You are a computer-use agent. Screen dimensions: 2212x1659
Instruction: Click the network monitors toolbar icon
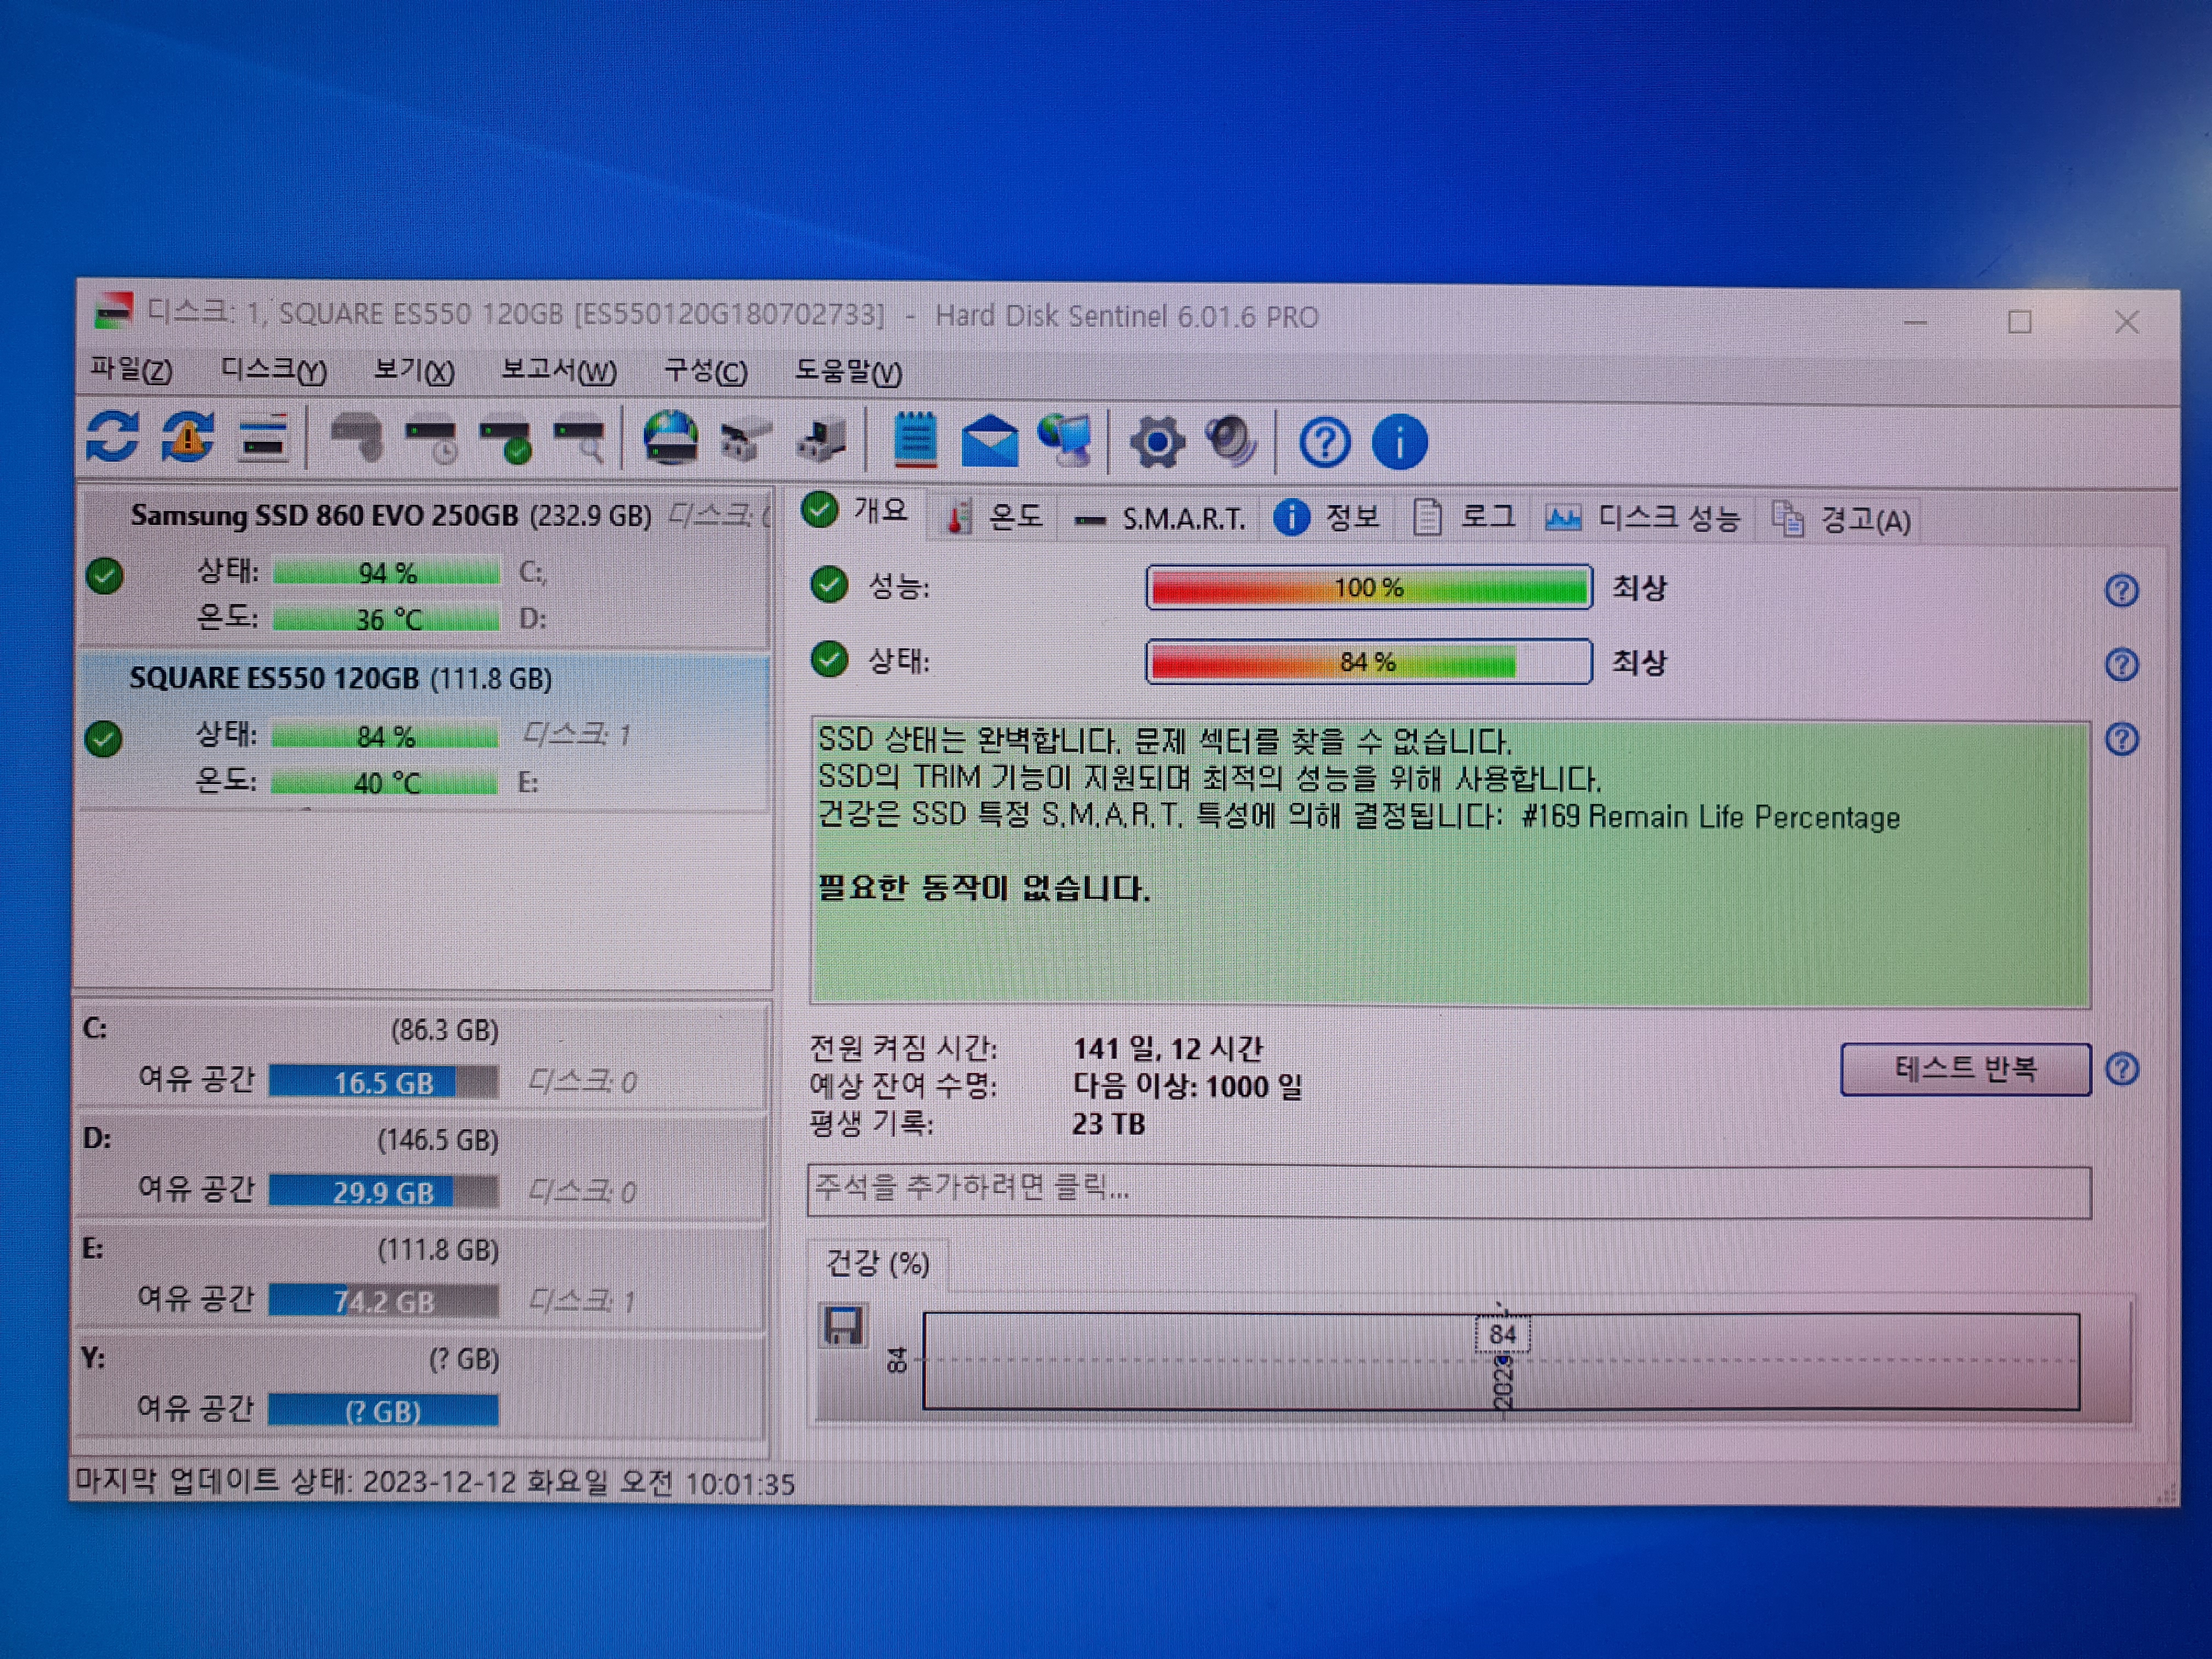pyautogui.click(x=1065, y=441)
